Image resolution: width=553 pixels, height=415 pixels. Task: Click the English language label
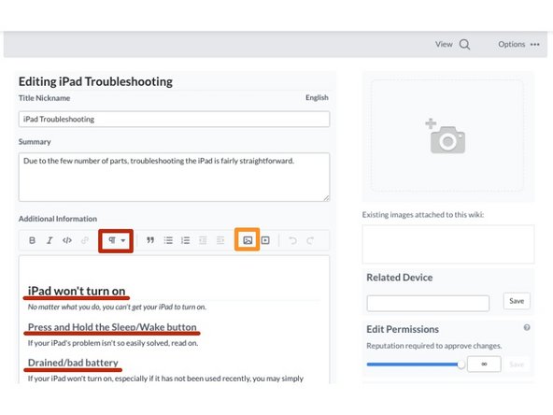[317, 98]
